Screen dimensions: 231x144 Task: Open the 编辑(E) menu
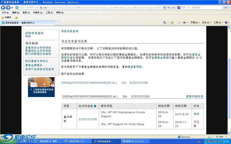click(16, 13)
